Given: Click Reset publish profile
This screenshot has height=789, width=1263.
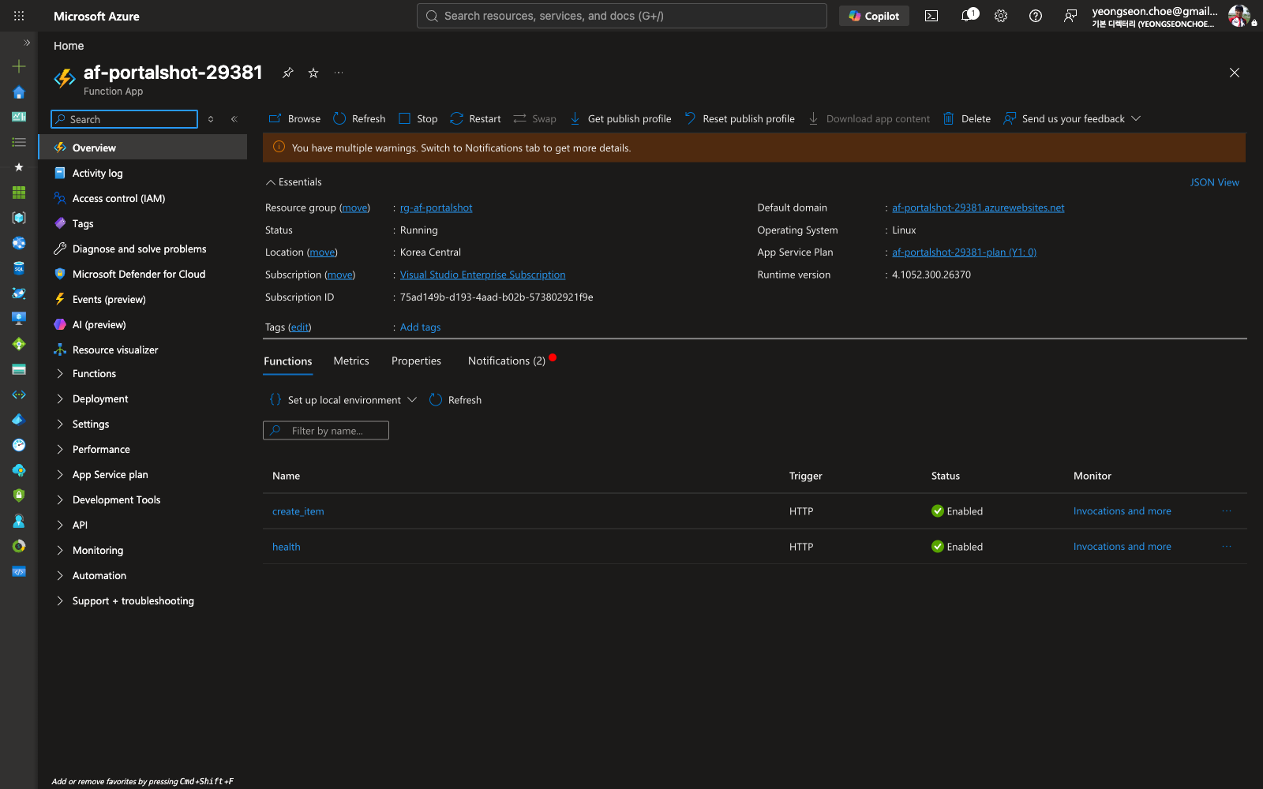Looking at the screenshot, I should (740, 119).
